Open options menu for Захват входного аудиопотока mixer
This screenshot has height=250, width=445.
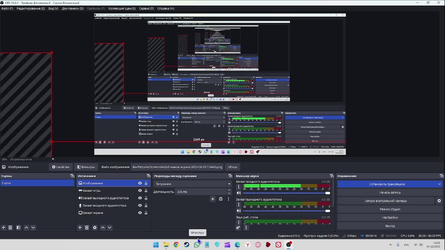(238, 187)
